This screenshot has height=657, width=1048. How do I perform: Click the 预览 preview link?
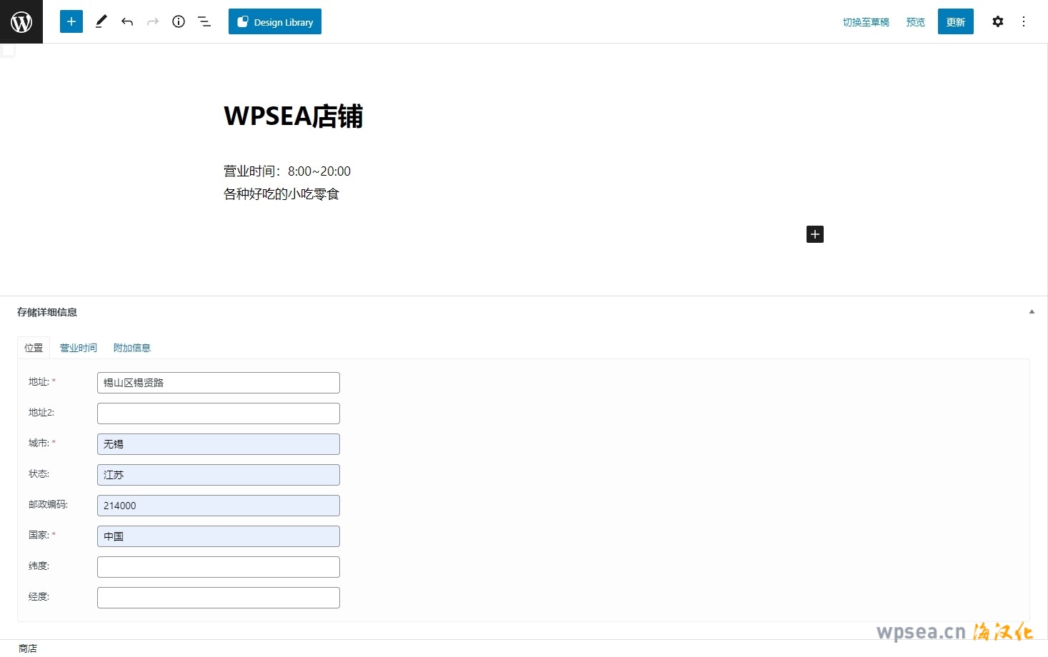(x=915, y=22)
